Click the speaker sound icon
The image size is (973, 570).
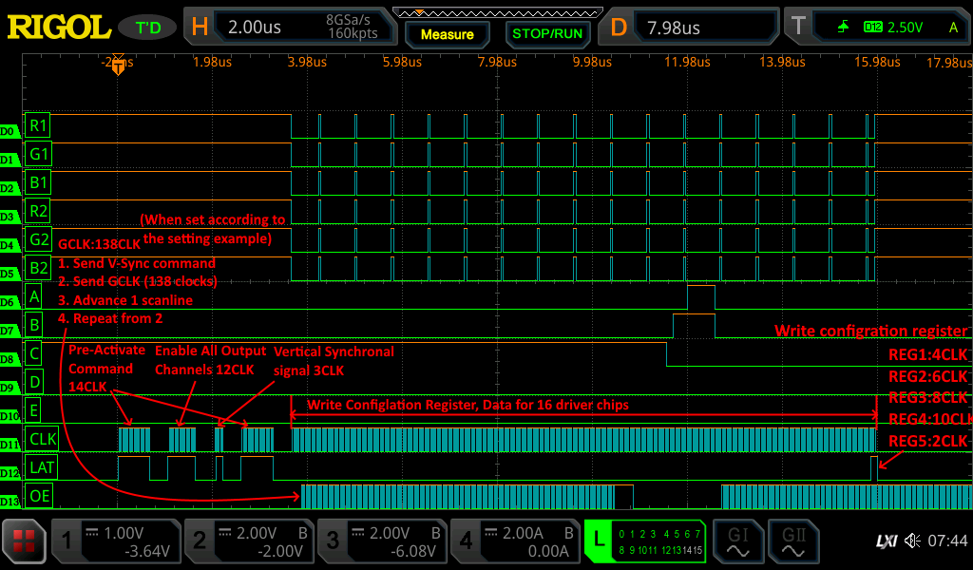[911, 541]
